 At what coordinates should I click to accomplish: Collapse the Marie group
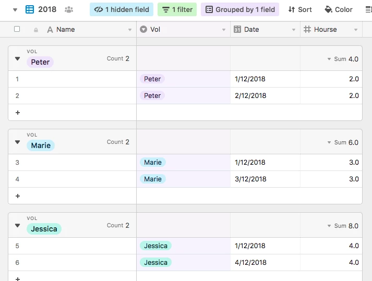point(17,142)
